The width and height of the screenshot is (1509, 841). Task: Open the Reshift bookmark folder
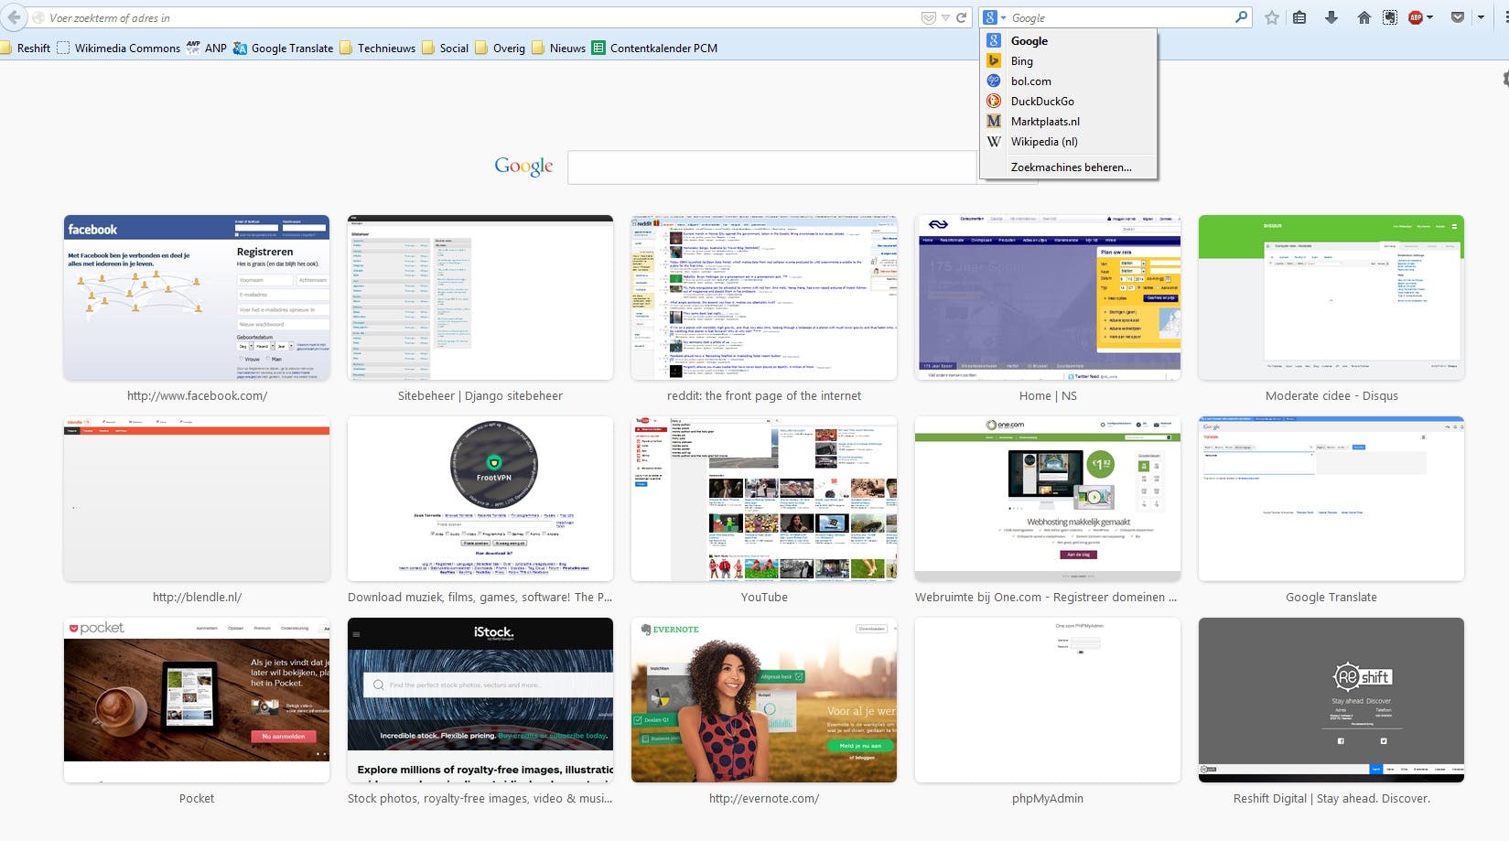click(x=26, y=49)
